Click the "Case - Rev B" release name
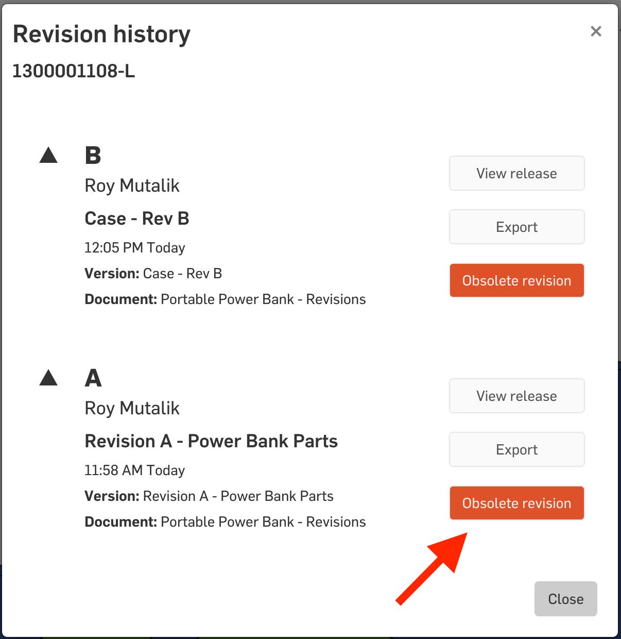This screenshot has height=639, width=621. pos(137,218)
